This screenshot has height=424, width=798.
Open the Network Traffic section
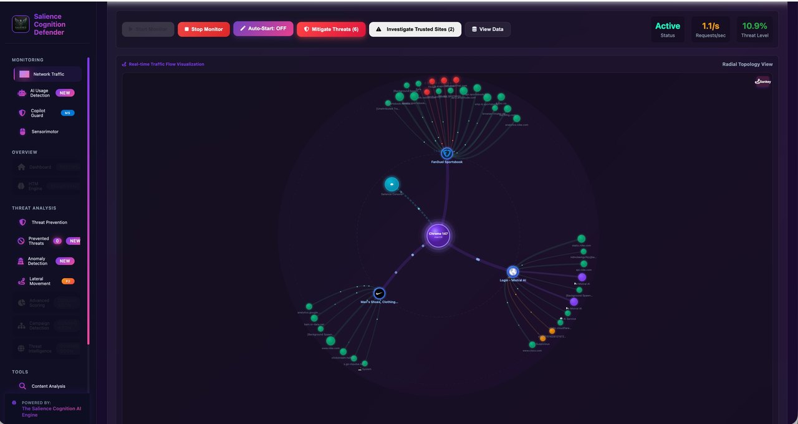click(x=47, y=74)
